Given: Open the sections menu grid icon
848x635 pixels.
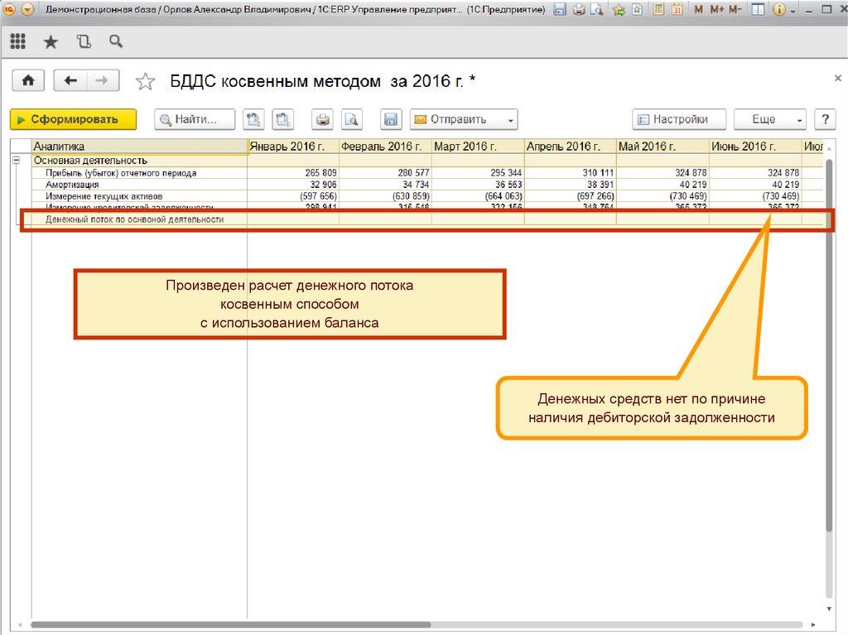Looking at the screenshot, I should coord(17,41).
